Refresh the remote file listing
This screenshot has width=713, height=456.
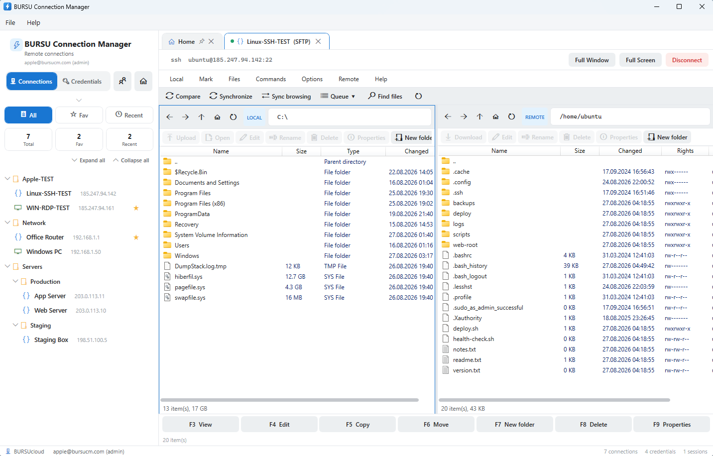pos(512,116)
